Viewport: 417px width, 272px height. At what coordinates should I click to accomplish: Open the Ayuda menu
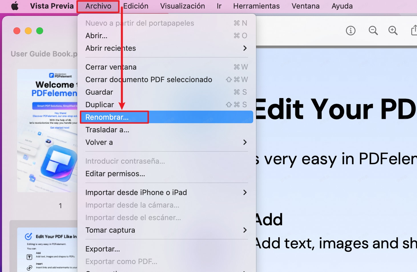(x=342, y=6)
